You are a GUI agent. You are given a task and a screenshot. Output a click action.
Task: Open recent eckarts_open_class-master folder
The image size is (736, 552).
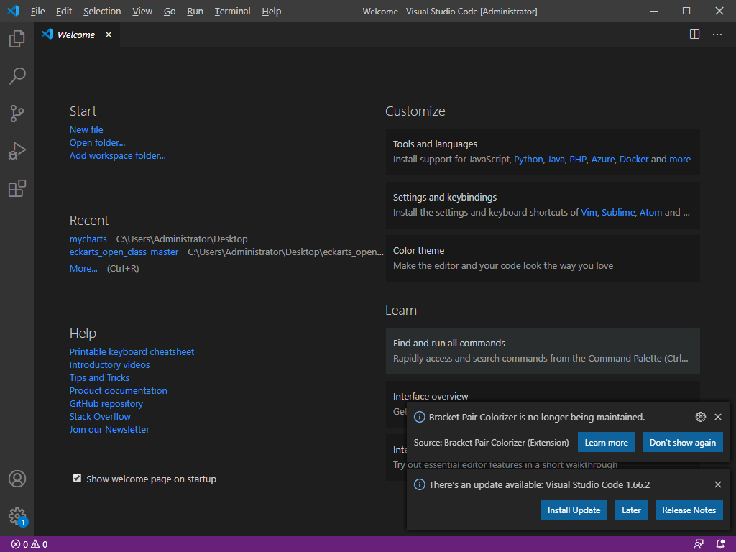124,252
